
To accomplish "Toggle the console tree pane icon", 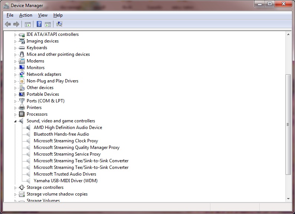I will click(x=28, y=24).
